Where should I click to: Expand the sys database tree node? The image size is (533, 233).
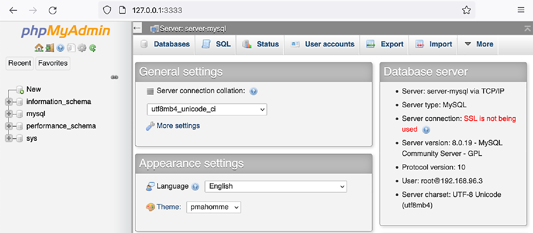coord(9,138)
